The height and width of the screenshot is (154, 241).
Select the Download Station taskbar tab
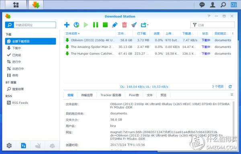click(x=36, y=5)
